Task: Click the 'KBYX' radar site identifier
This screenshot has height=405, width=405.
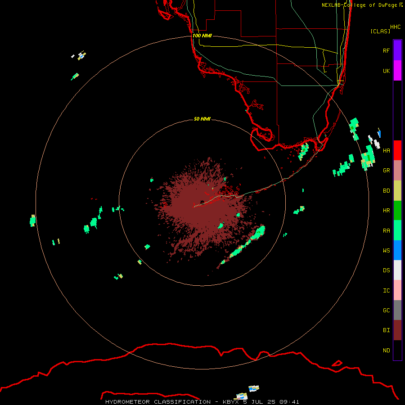Action: 231,402
